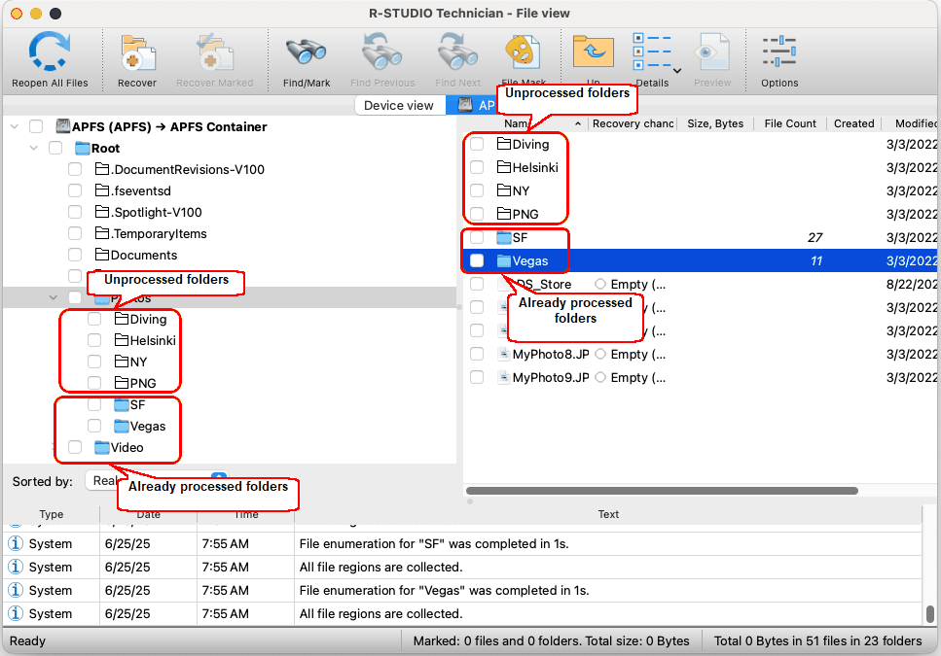Click the Helsinki folder icon in file list
The height and width of the screenshot is (656, 941).
coord(504,167)
